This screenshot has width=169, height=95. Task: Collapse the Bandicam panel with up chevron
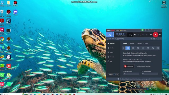[160, 39]
